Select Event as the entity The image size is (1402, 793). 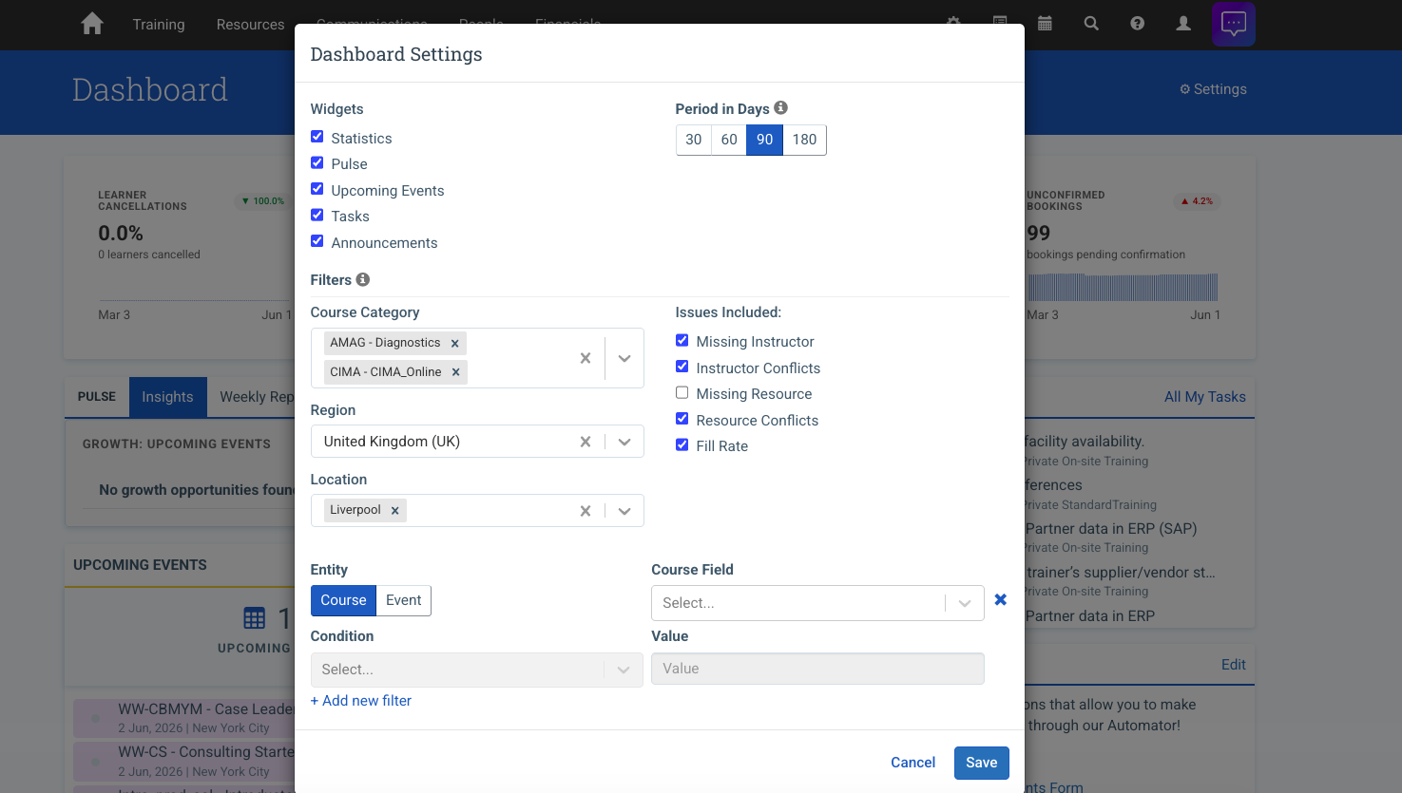coord(404,600)
